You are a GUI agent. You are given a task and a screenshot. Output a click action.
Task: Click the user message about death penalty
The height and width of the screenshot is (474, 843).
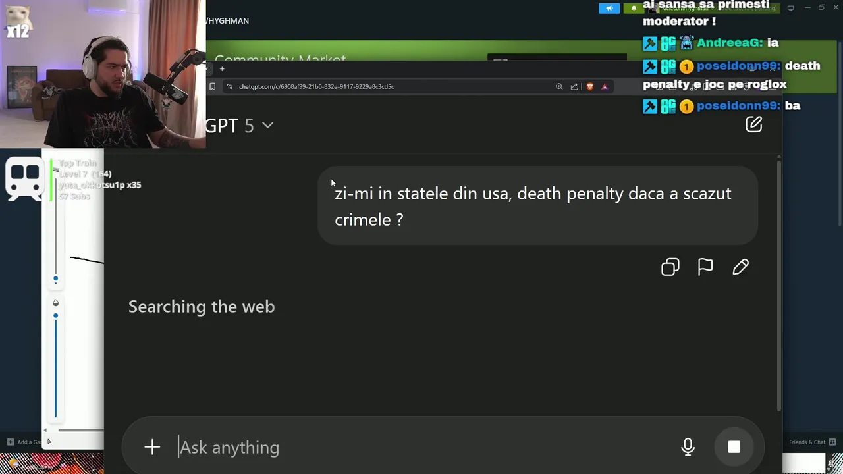click(537, 206)
